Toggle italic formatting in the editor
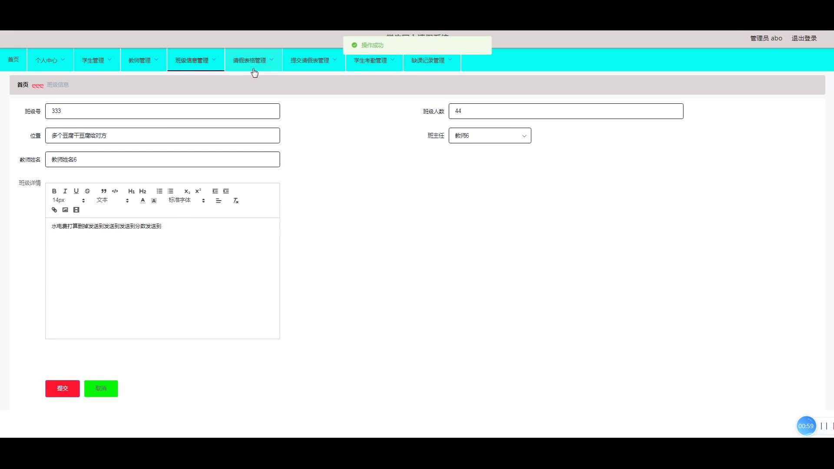834x469 pixels. tap(65, 191)
